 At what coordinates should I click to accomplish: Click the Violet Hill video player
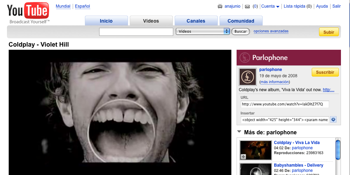120,112
